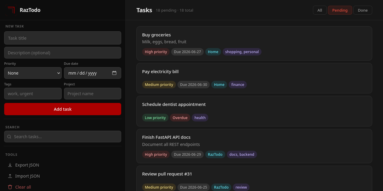Image resolution: width=383 pixels, height=191 pixels.
Task: Click the Clear all trash icon
Action: 10,187
